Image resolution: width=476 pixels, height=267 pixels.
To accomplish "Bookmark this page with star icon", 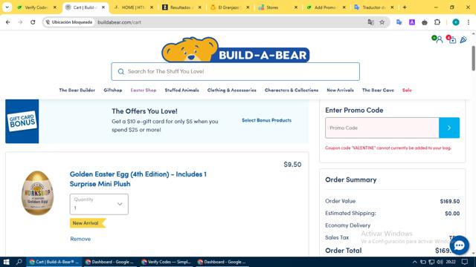I will coord(382,22).
